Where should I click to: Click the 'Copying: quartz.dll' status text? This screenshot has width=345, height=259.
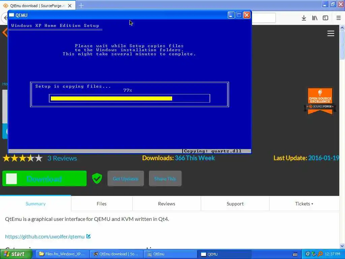point(213,151)
